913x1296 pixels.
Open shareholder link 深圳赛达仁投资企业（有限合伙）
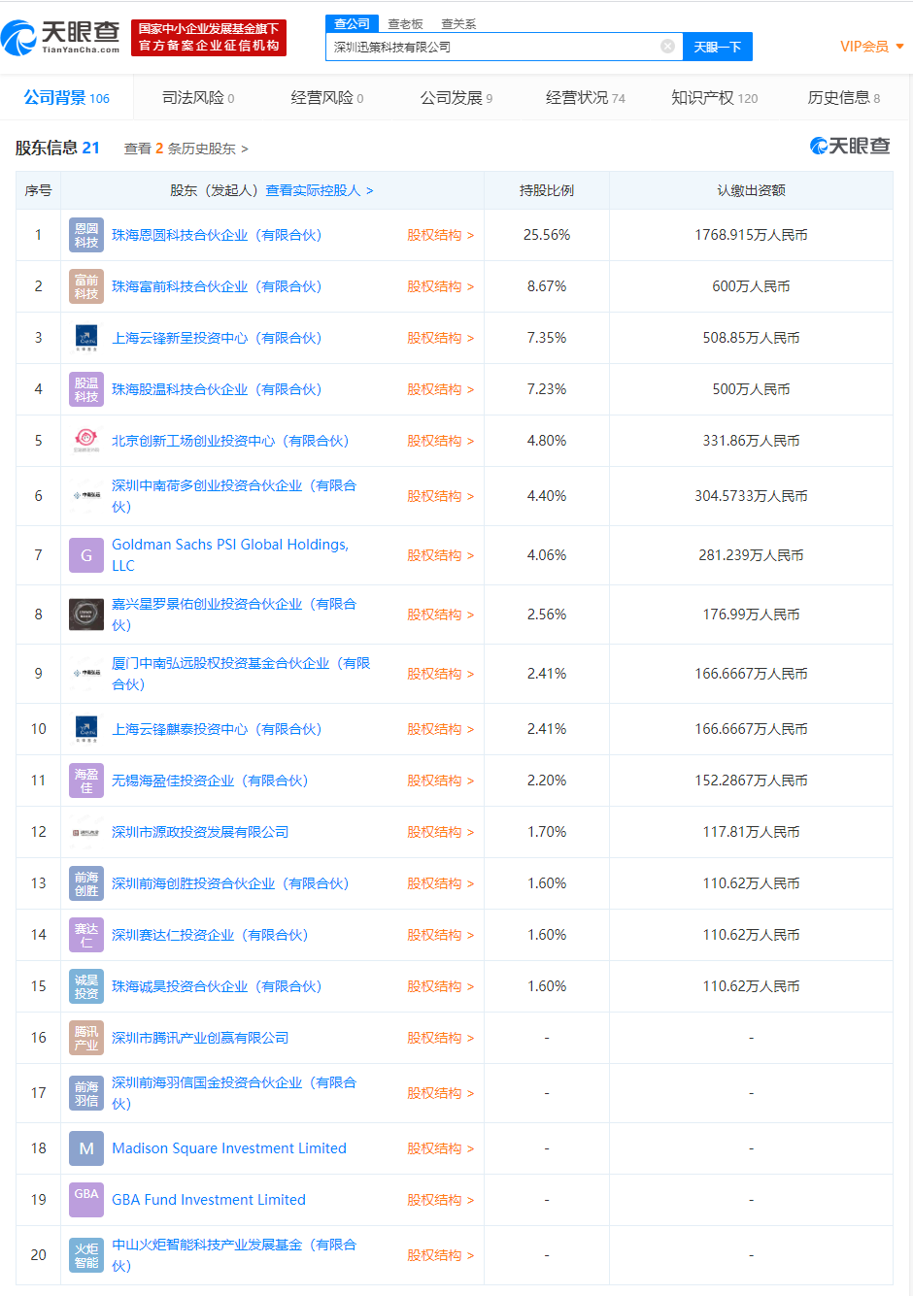pyautogui.click(x=210, y=935)
